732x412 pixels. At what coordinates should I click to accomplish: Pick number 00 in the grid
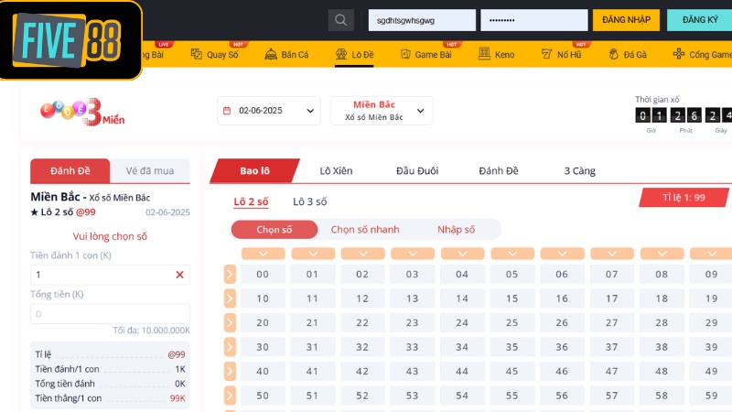263,274
